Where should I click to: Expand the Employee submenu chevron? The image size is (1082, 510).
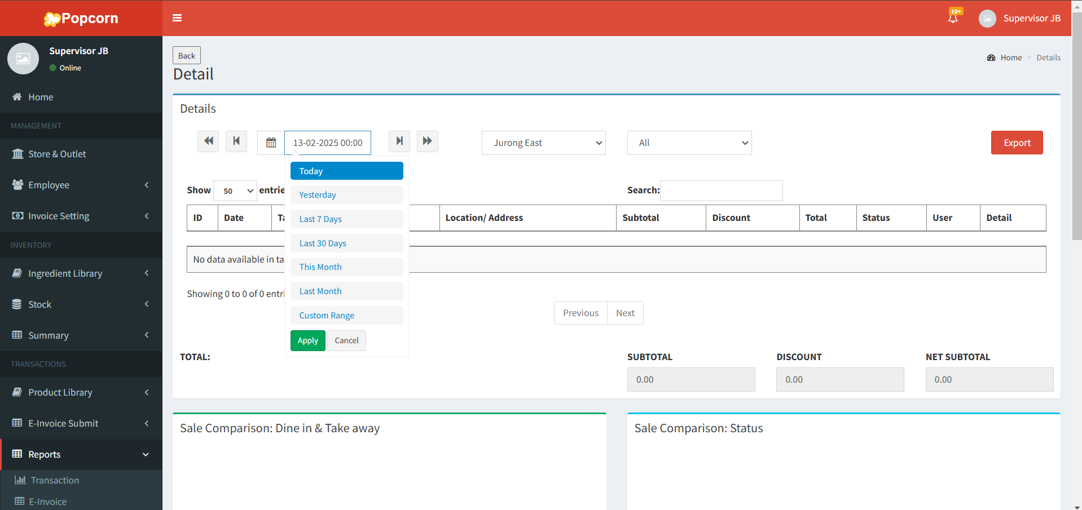coord(147,185)
